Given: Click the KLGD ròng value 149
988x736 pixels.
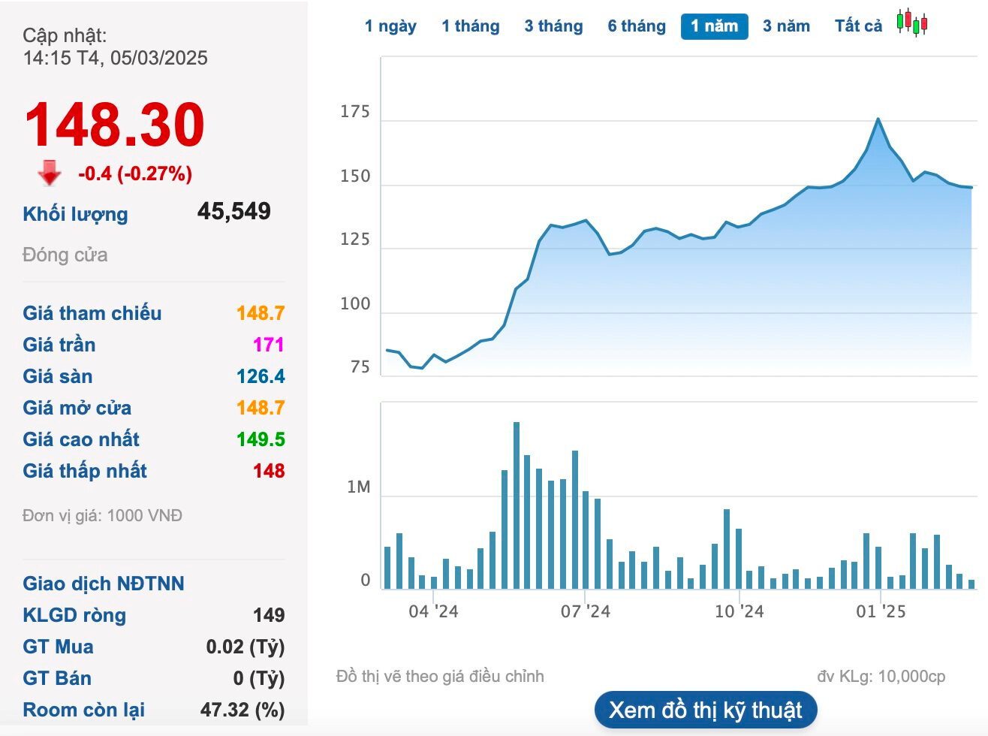Looking at the screenshot, I should point(269,615).
